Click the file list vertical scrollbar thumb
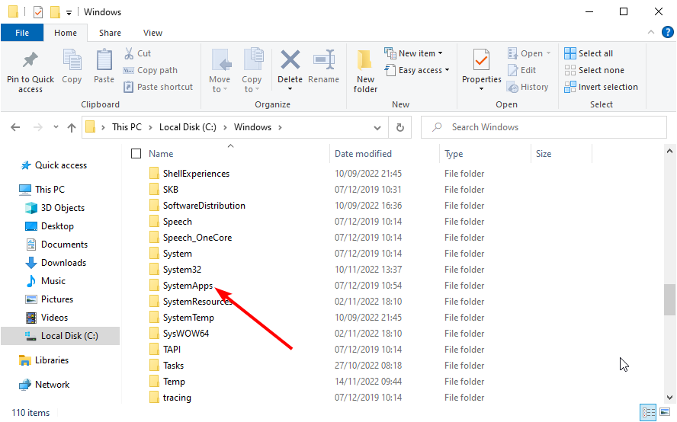This screenshot has width=677, height=422. tap(669, 300)
